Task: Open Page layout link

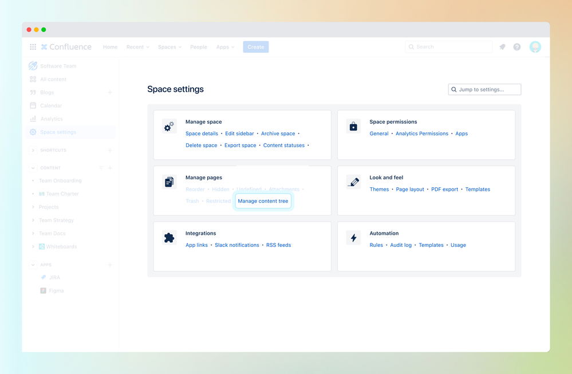Action: (x=410, y=190)
